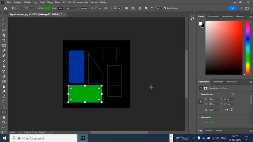Select the Eraser tool
Screen dimensions: 253x142
(4, 76)
